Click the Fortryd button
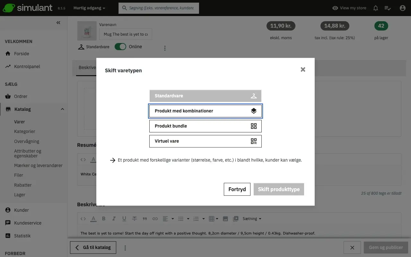Screen dimensions: 411x257 pyautogui.click(x=237, y=189)
